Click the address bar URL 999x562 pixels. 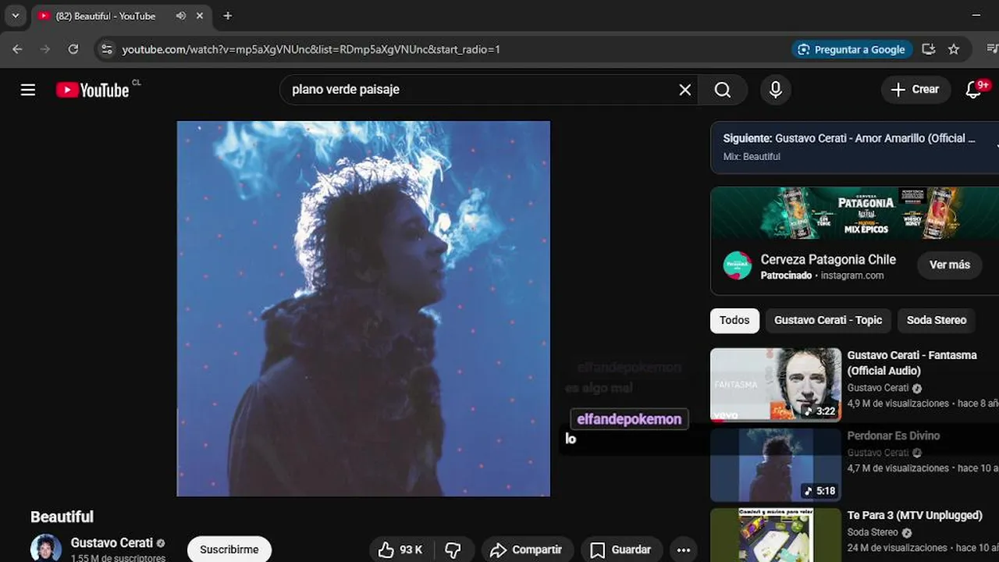coord(311,49)
